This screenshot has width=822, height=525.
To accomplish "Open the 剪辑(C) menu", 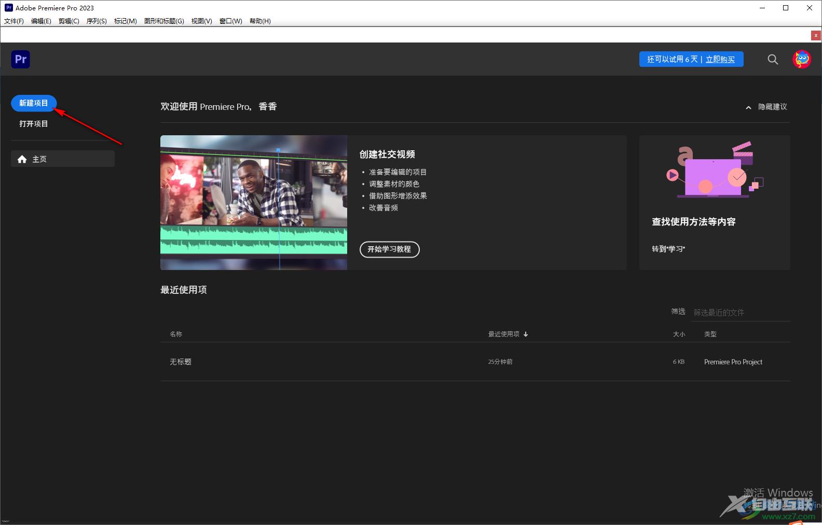I will click(x=69, y=21).
